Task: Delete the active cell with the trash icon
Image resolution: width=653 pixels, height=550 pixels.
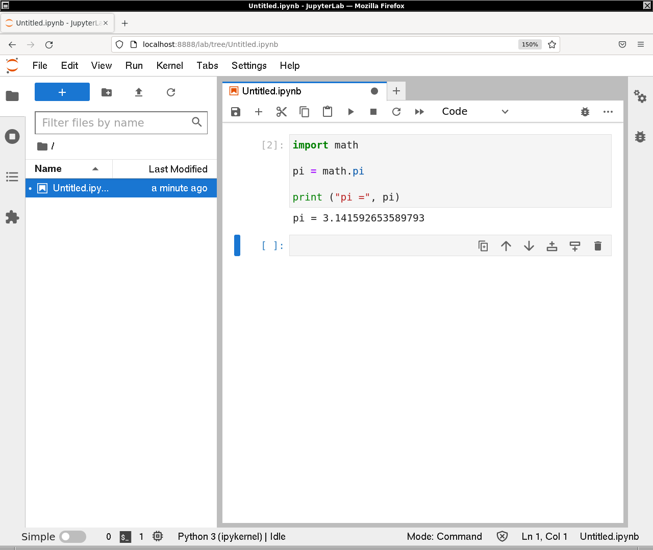Action: tap(598, 246)
